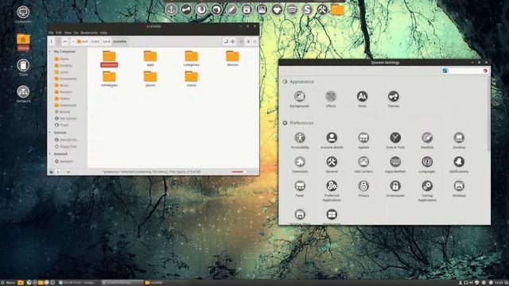Screen dimensions: 509x286
Task: Select the 'mimetypes' folder
Action: tap(109, 79)
